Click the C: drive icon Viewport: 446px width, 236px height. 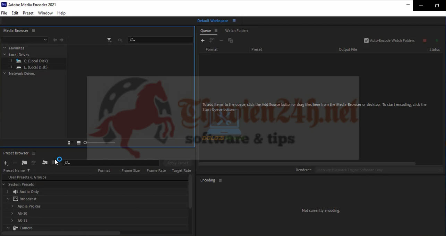(19, 61)
